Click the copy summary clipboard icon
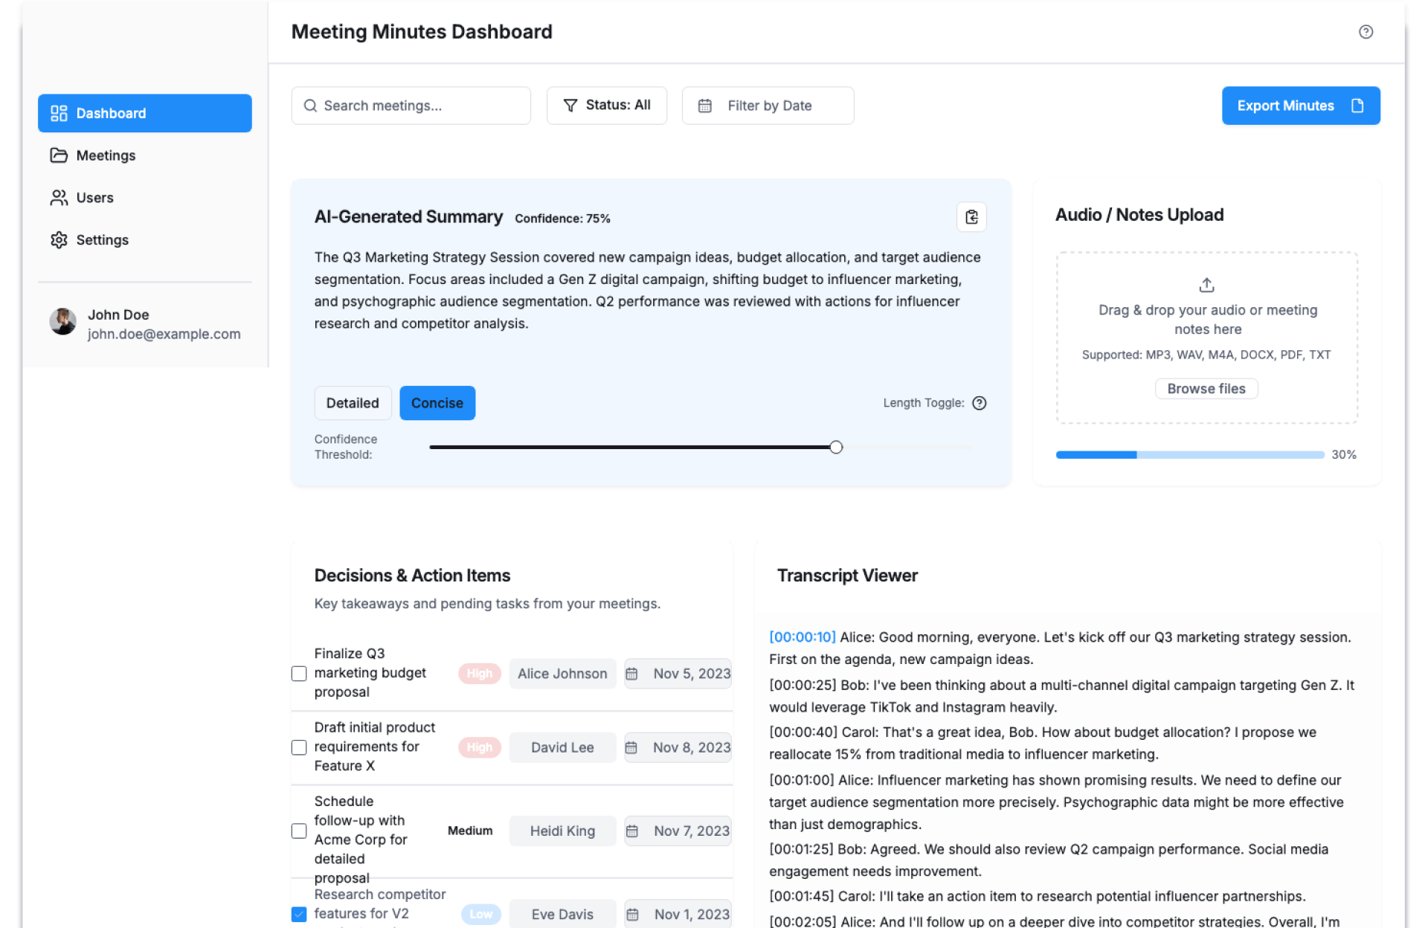This screenshot has width=1428, height=928. coord(971,217)
